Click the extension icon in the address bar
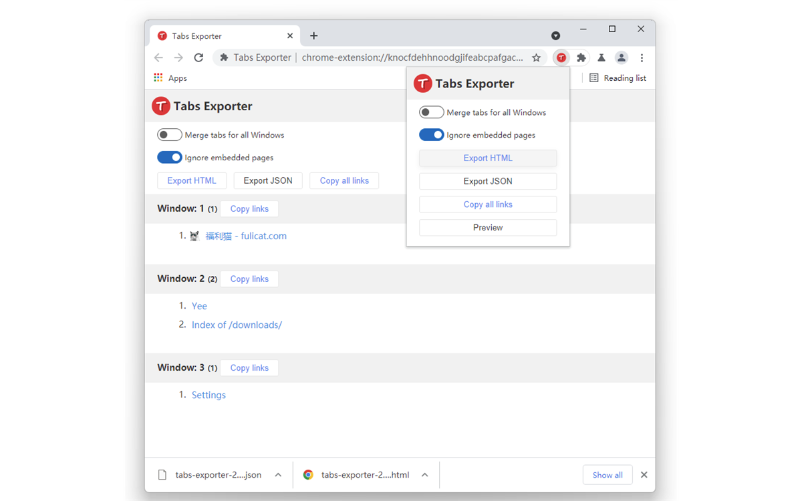 [x=225, y=57]
